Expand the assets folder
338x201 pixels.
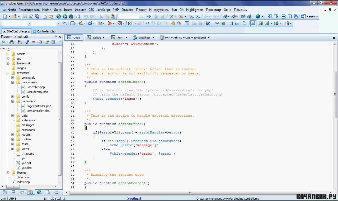click(8, 54)
